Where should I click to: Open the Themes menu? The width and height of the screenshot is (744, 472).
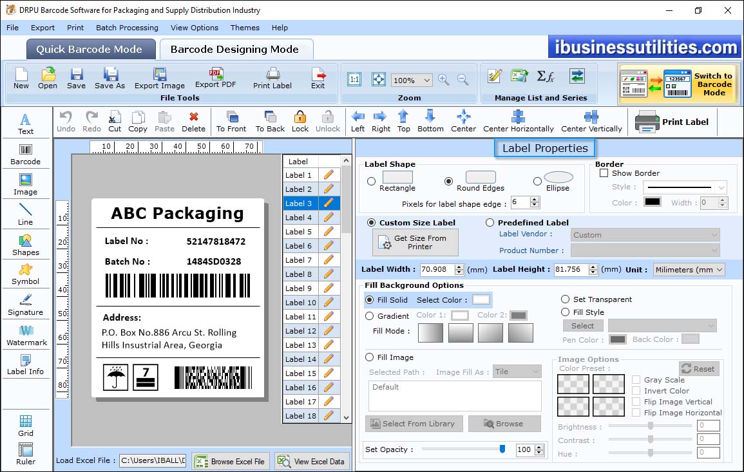(x=245, y=28)
